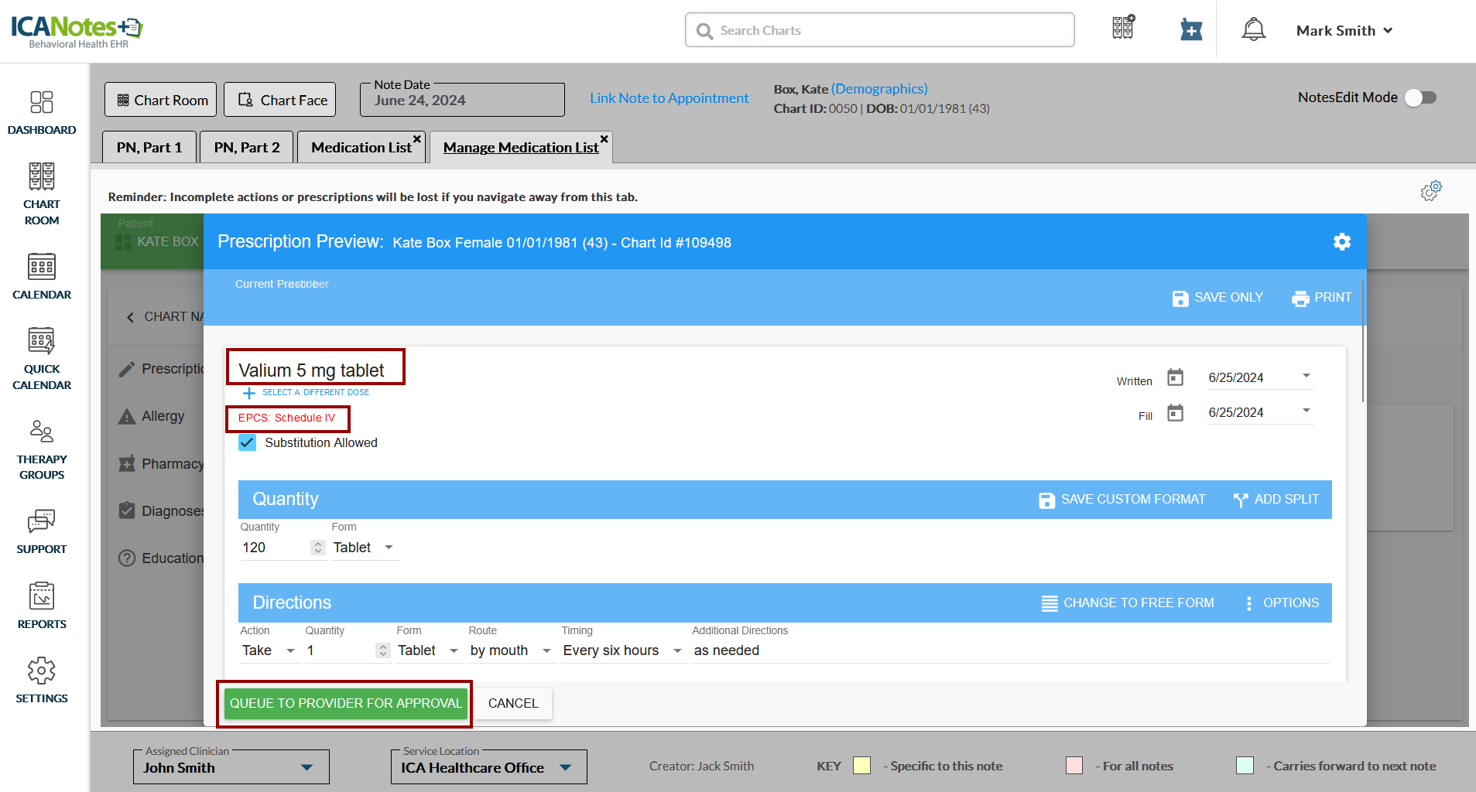
Task: Click the Written date calendar icon
Action: pyautogui.click(x=1175, y=377)
